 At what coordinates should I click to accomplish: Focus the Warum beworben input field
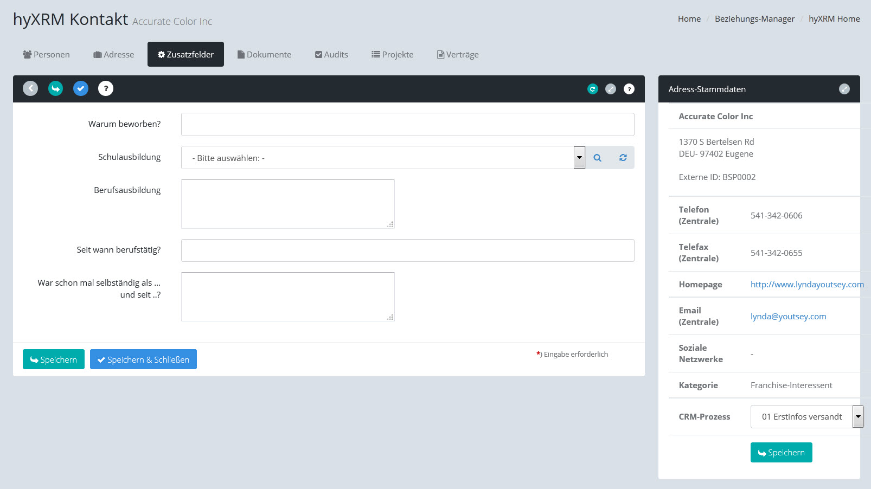pyautogui.click(x=407, y=125)
